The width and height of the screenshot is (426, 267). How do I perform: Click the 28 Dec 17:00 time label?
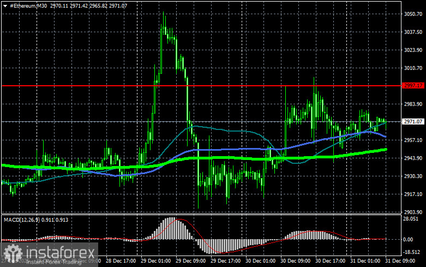pyautogui.click(x=121, y=261)
